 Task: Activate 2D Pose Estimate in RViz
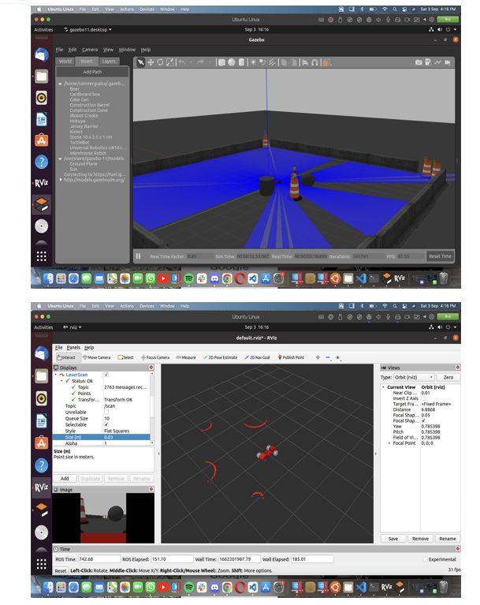click(x=220, y=357)
